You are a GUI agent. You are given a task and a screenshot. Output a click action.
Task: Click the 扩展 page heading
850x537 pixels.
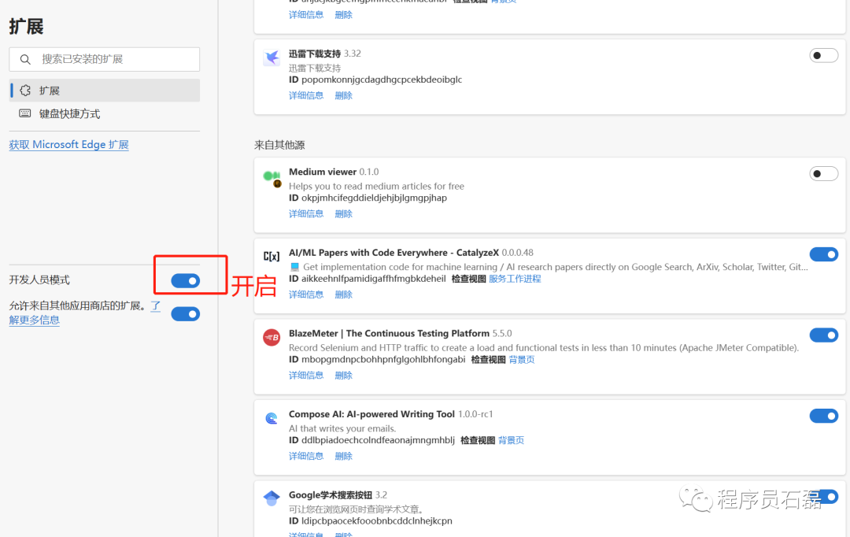pos(26,26)
